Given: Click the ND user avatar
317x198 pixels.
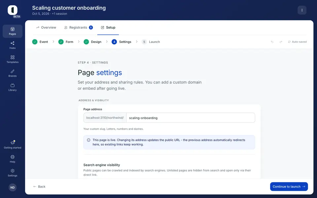Looking at the screenshot, I should click(x=13, y=187).
